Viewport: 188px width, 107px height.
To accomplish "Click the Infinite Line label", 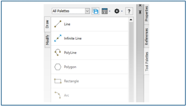I will 73,38.
